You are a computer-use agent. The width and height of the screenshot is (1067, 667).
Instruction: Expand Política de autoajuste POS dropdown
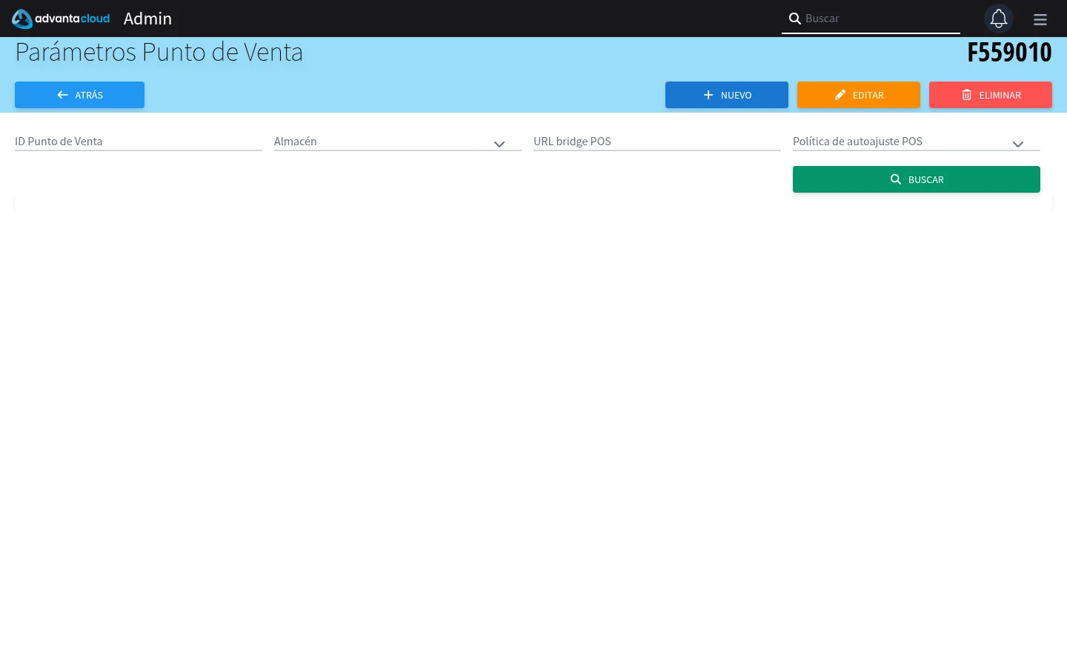(917, 142)
